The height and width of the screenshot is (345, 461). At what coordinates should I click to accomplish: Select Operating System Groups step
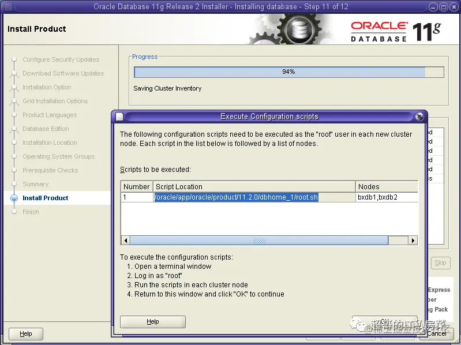(x=58, y=156)
